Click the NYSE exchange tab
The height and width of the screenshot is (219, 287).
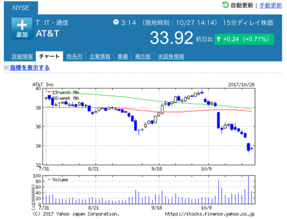(21, 8)
